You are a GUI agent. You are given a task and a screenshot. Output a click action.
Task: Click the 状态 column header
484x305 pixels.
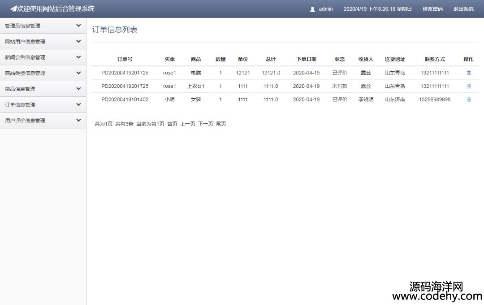click(x=340, y=59)
